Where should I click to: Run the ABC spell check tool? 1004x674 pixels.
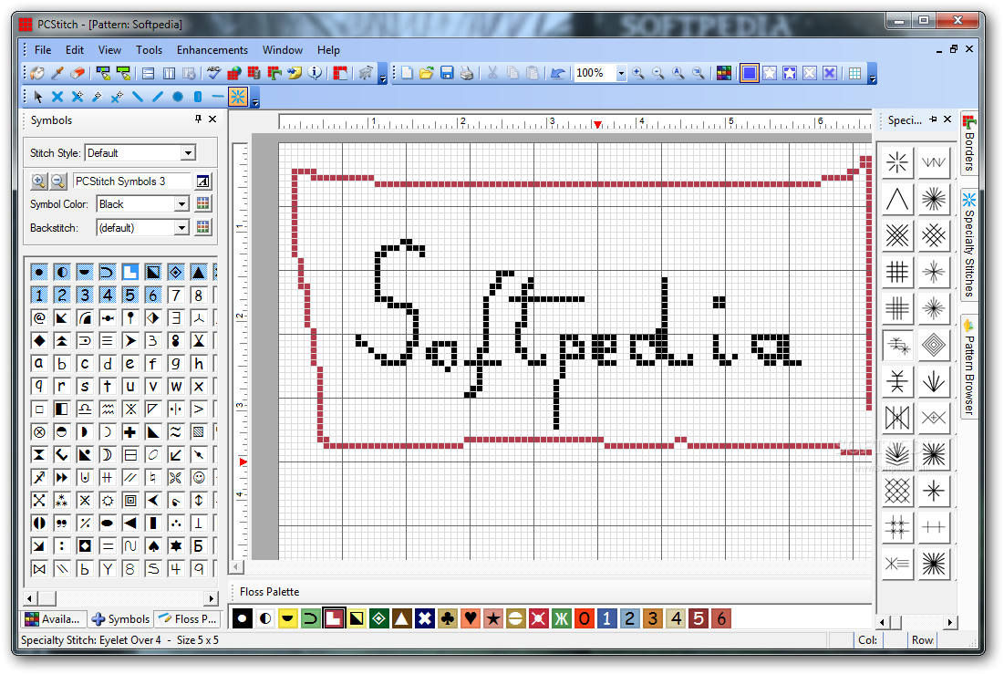click(x=214, y=73)
